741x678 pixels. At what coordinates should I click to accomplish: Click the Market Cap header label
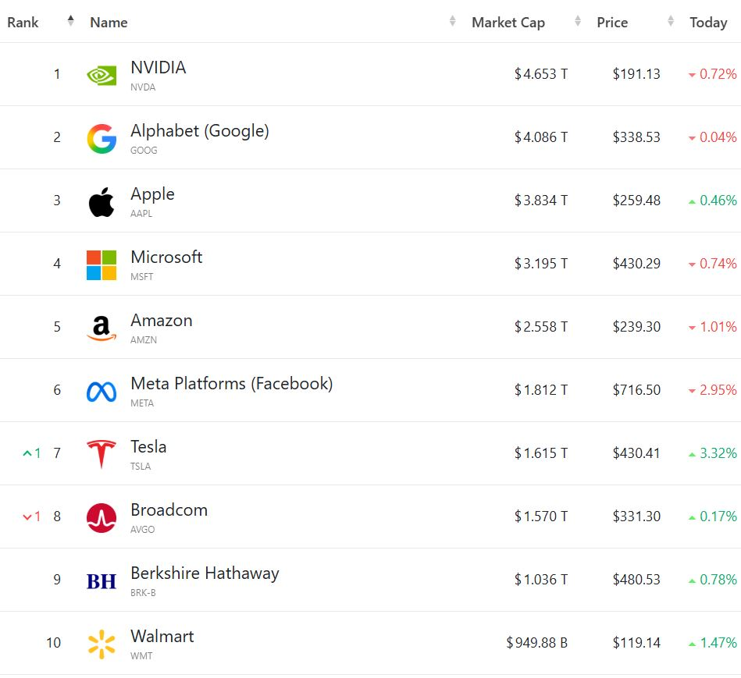[508, 23]
